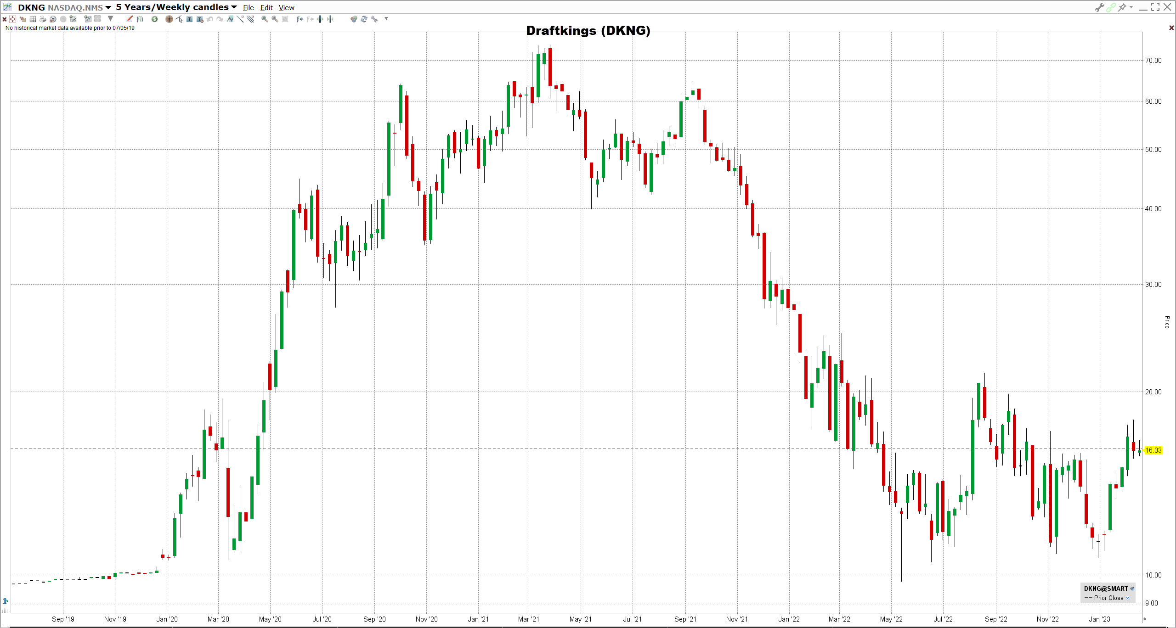Toggle the pin window icon
The image size is (1176, 628).
(x=1122, y=7)
